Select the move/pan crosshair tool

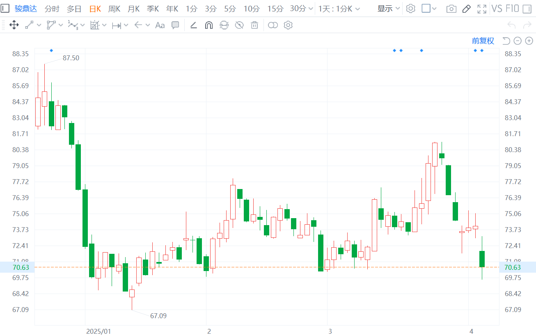(x=14, y=25)
